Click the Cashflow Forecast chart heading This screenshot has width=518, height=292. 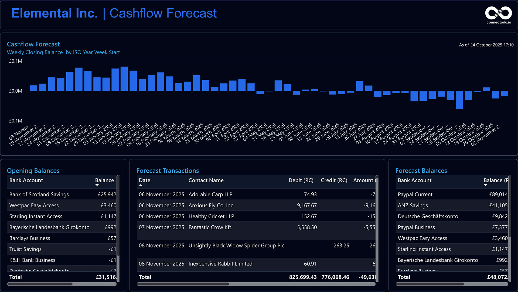click(x=33, y=44)
